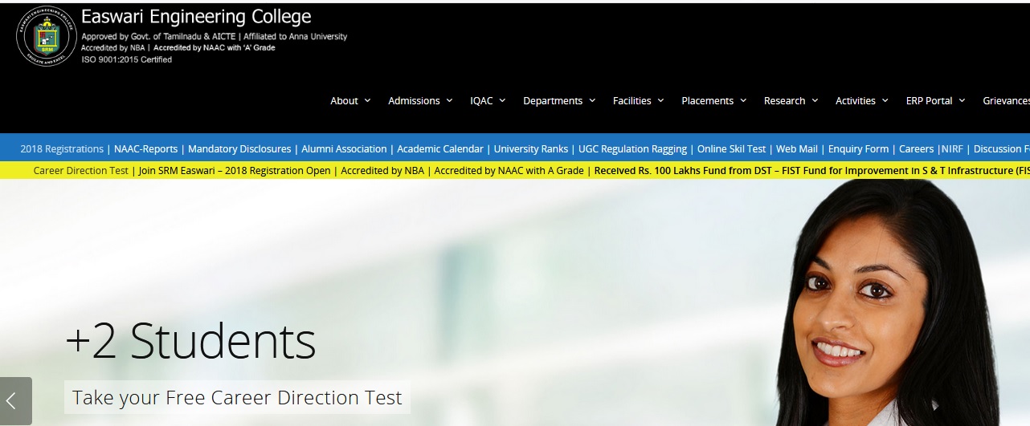Open the Activities menu item
The width and height of the screenshot is (1030, 426).
click(x=856, y=101)
